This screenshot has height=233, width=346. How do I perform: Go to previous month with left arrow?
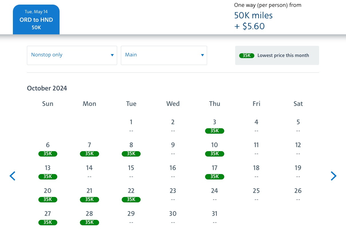point(12,176)
